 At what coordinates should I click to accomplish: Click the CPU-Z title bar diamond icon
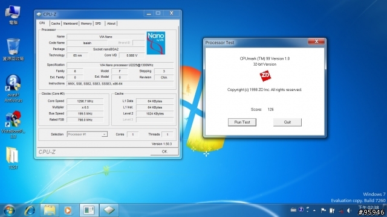click(x=39, y=14)
